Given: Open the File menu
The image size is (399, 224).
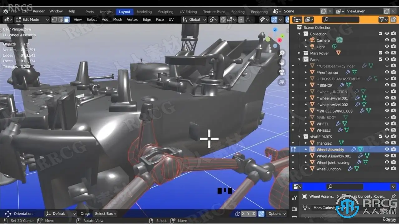Looking at the screenshot, I should 14,11.
